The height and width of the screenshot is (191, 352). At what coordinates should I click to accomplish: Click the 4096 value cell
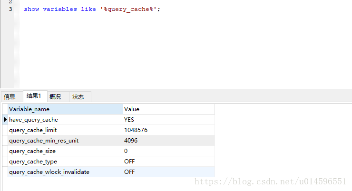169,141
